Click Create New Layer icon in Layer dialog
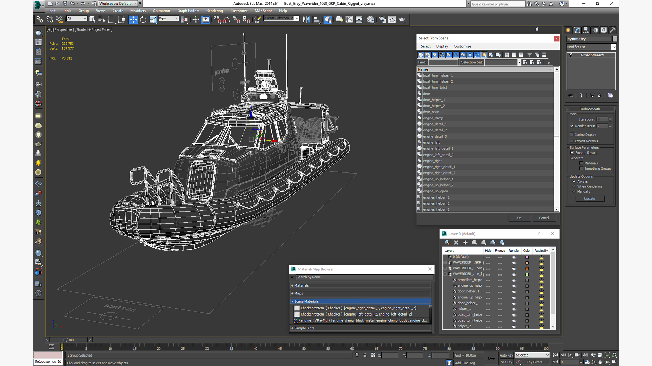This screenshot has height=366, width=652. (447, 243)
